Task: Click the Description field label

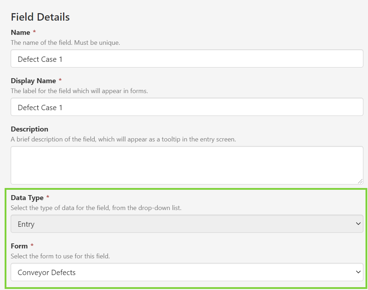Action: (x=30, y=129)
